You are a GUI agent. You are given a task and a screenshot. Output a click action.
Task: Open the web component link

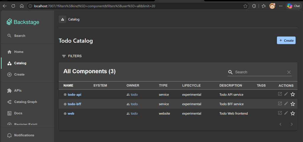(71, 113)
